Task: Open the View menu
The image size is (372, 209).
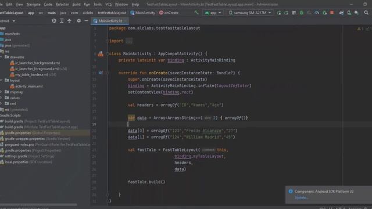Action: click(x=19, y=4)
